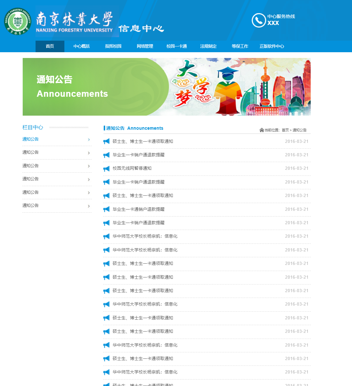Click megaphone icon of the topmost announcement
The height and width of the screenshot is (386, 352).
pos(106,141)
